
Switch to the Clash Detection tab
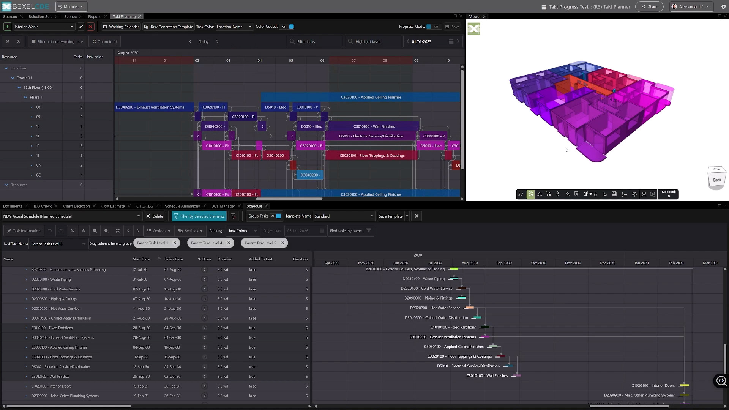(76, 206)
